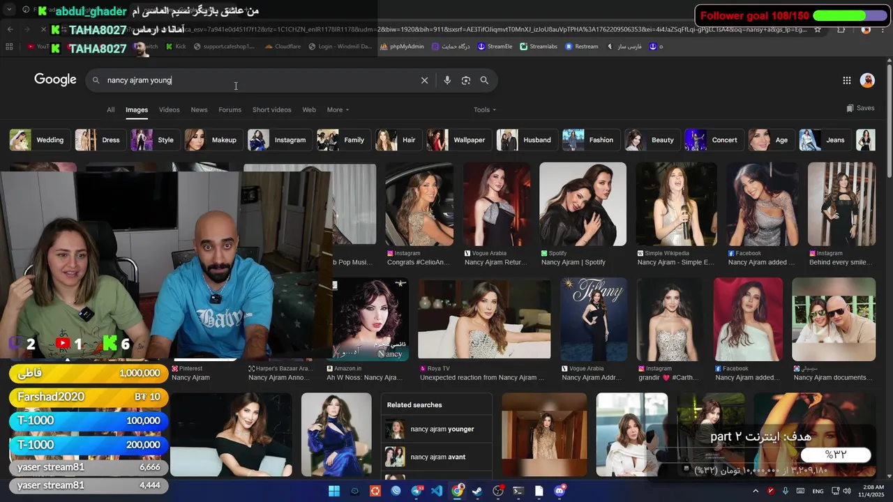Clear the search box with the X icon
This screenshot has height=502, width=893.
424,80
